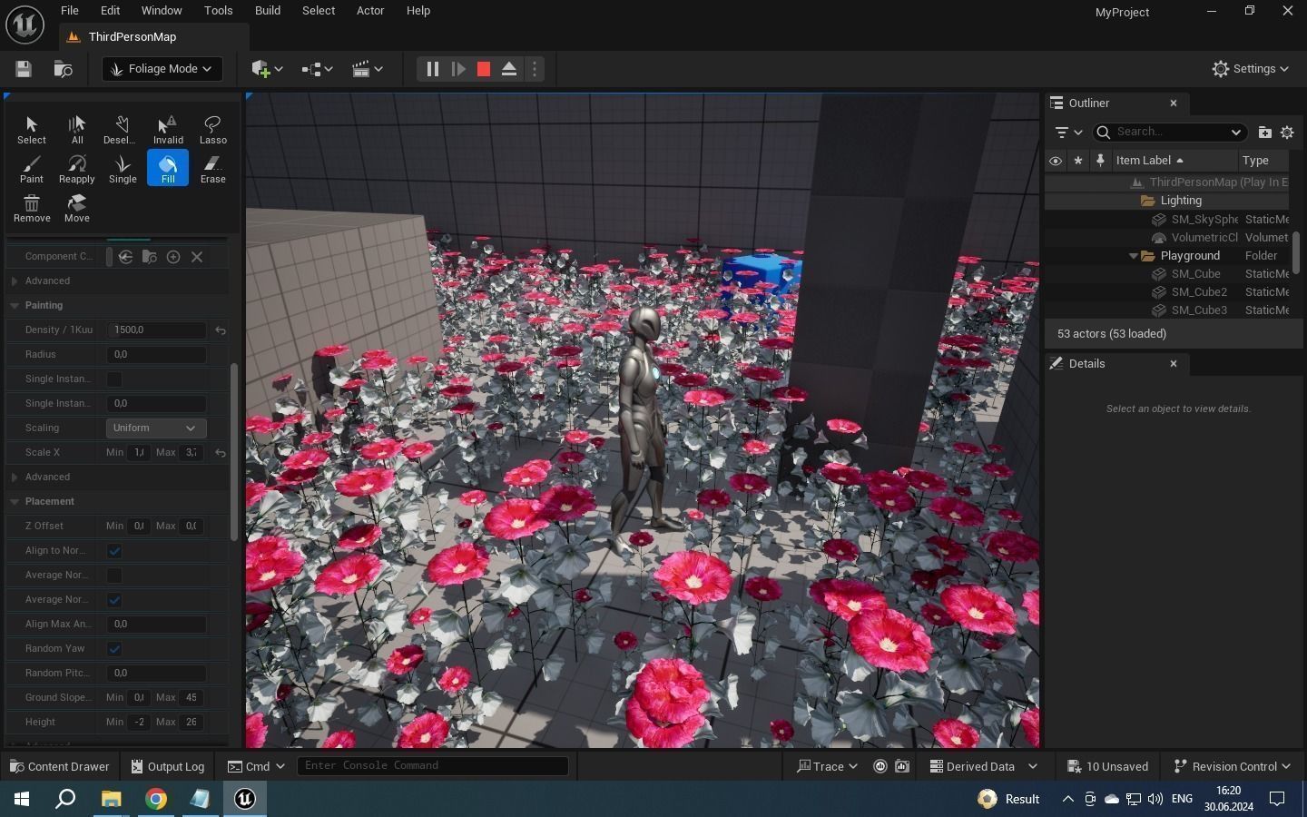Screen dimensions: 1307x817
Task: Create a new folder in the Outliner
Action: click(1264, 133)
